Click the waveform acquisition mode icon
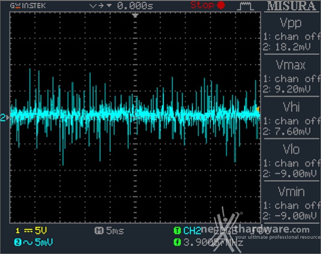Screen dimensions: 321x254 coord(246,6)
